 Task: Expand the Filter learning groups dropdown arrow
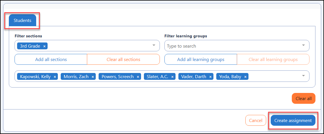pyautogui.click(x=303, y=45)
